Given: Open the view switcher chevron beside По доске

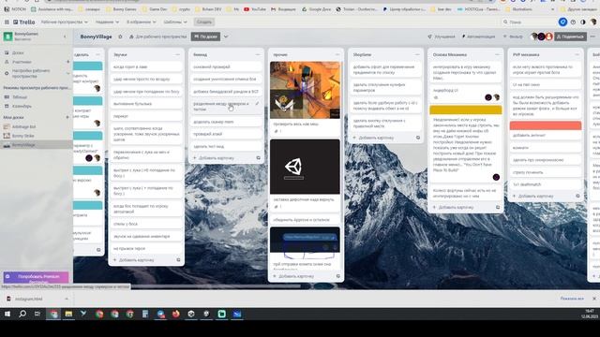Looking at the screenshot, I should [x=226, y=37].
